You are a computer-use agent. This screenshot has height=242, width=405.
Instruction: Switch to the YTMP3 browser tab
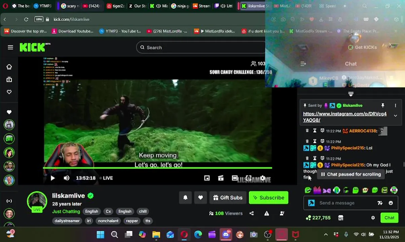point(43,6)
